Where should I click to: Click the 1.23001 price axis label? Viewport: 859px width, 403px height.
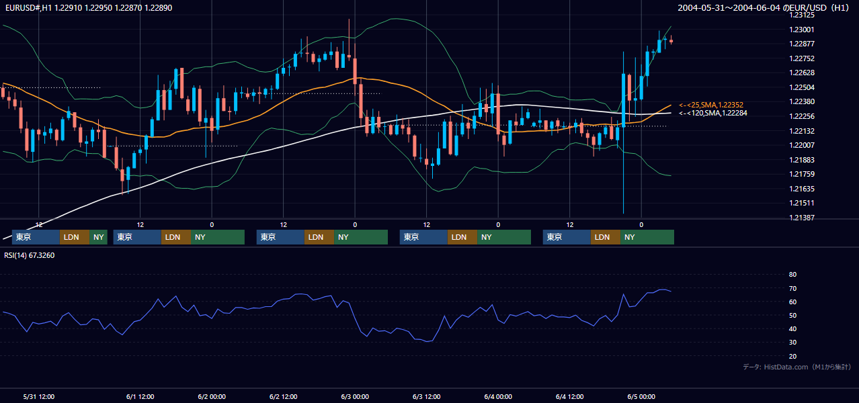pyautogui.click(x=802, y=30)
